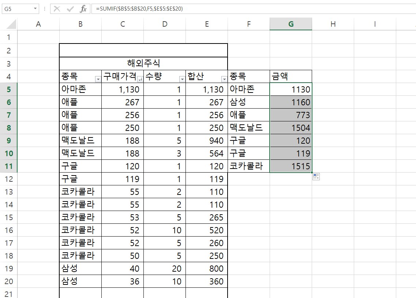The width and height of the screenshot is (416, 298).
Task: Click the Select All corner triangle
Action: (x=11, y=24)
